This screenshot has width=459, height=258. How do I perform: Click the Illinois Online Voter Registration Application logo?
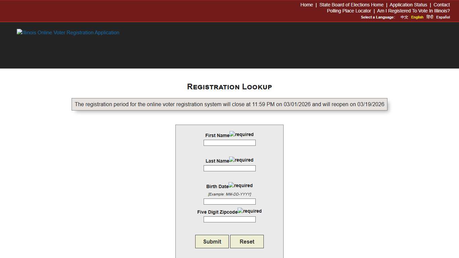point(68,32)
